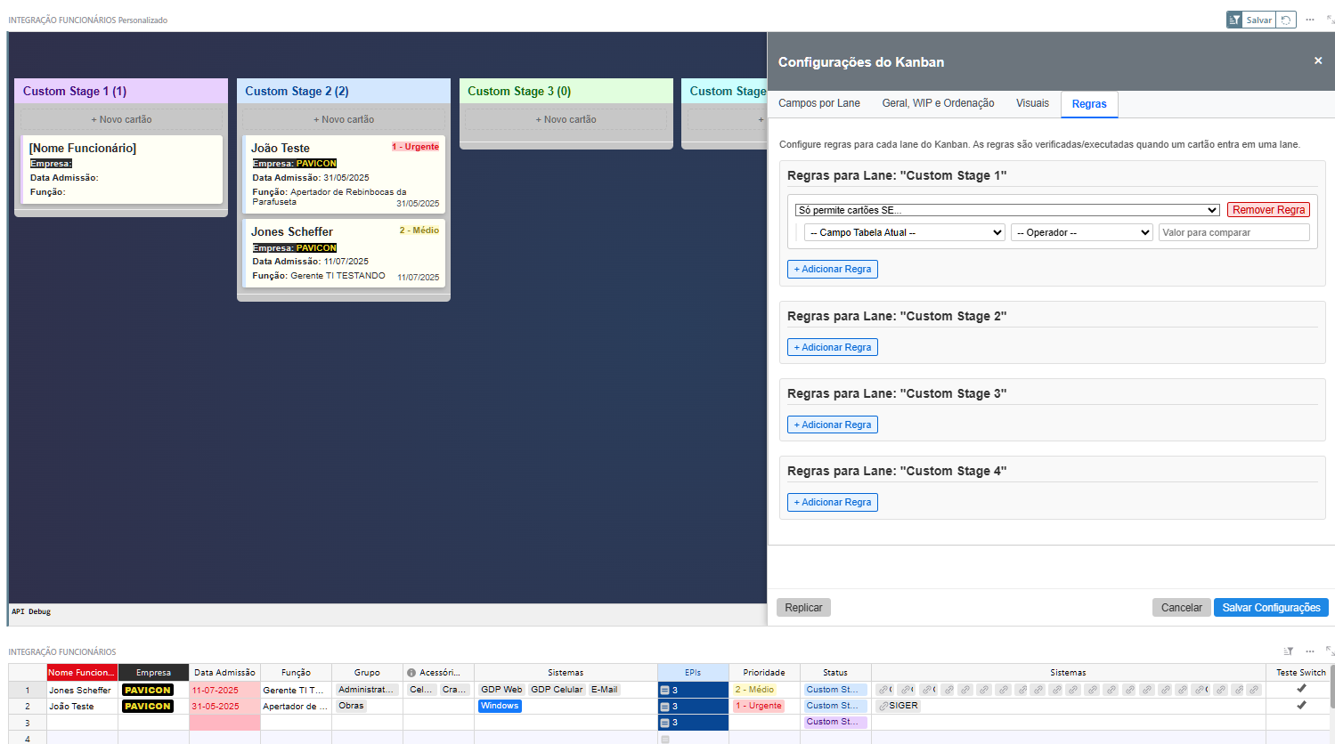
Task: Open the bottom table three-dots menu
Action: click(x=1310, y=651)
